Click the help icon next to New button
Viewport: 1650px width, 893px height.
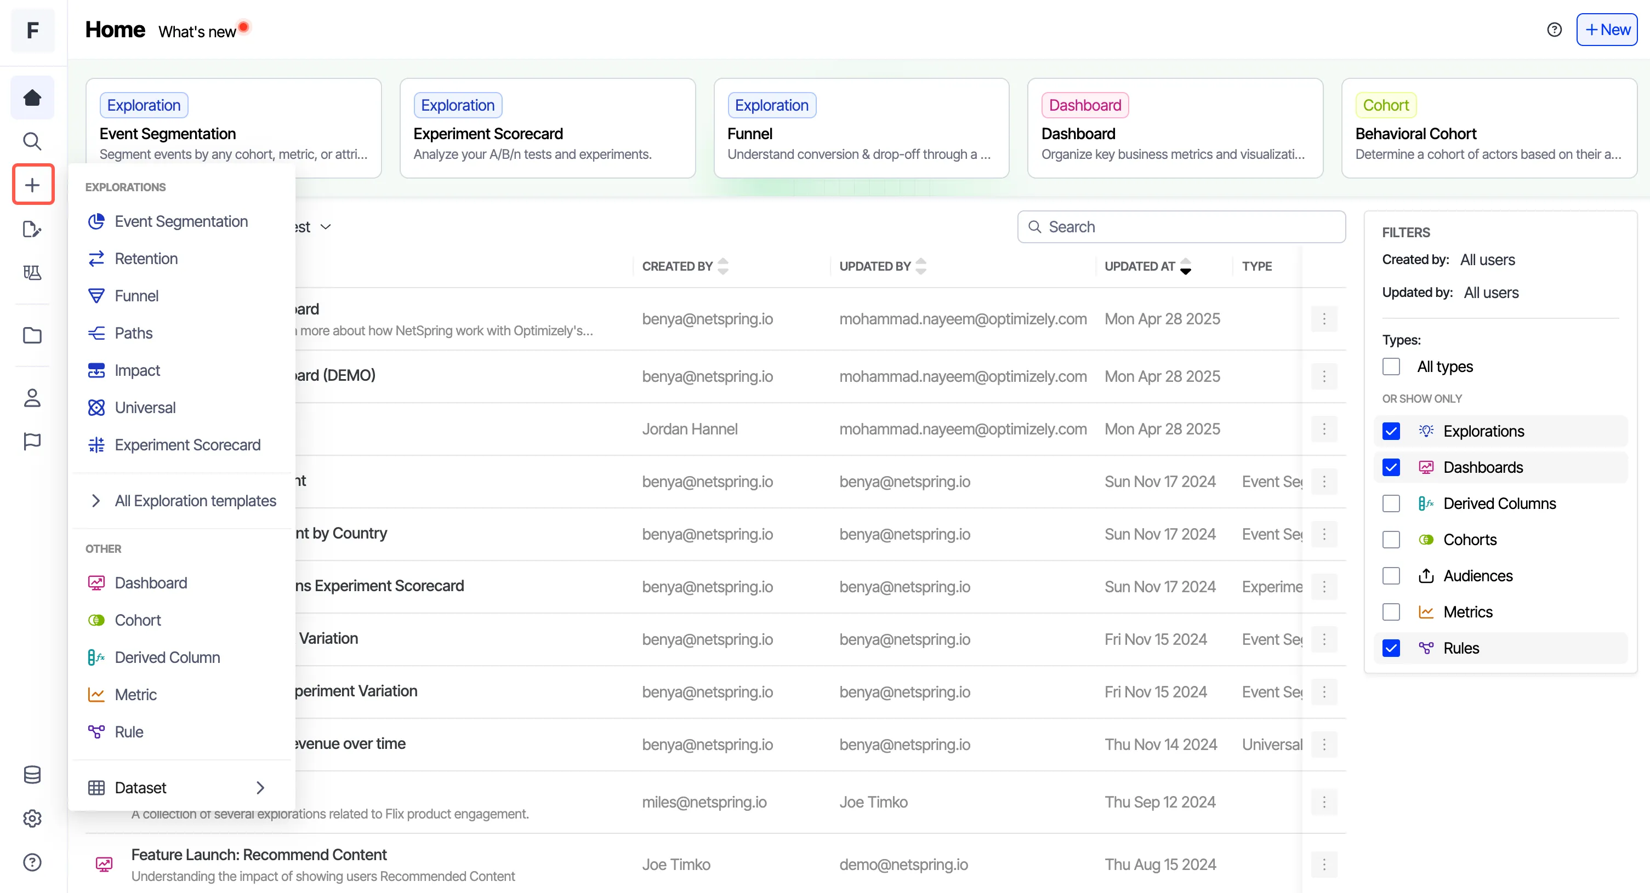[1555, 30]
